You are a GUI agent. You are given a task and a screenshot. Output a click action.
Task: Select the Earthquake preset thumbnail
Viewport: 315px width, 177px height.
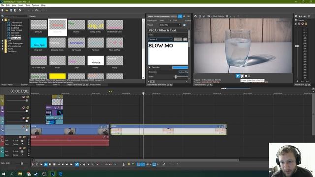[77, 43]
